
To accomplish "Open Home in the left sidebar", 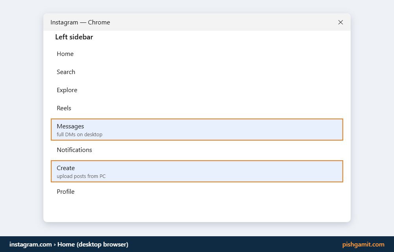I will [x=197, y=54].
